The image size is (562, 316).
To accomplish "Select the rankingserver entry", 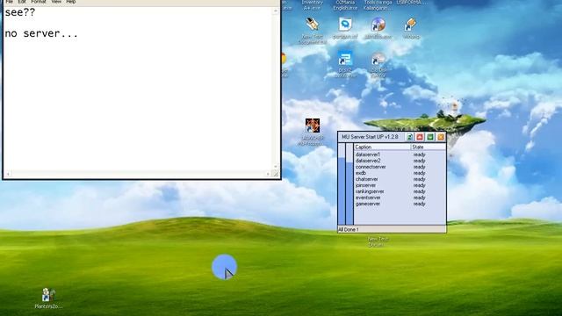I will [x=370, y=191].
